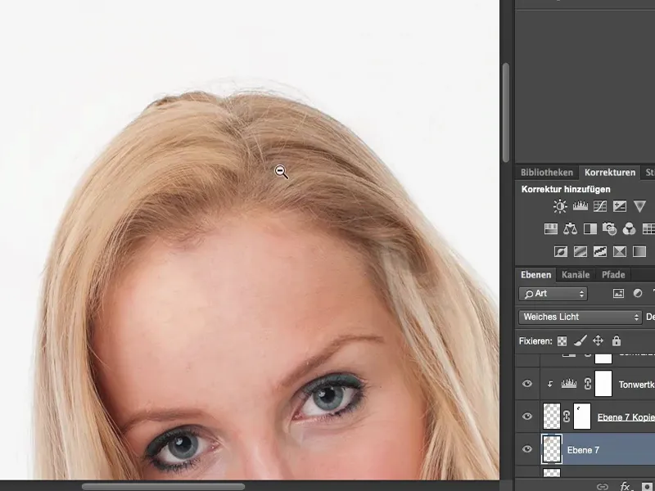
Task: Click the Levels icon on Tonwertkorrektur layer
Action: point(568,384)
